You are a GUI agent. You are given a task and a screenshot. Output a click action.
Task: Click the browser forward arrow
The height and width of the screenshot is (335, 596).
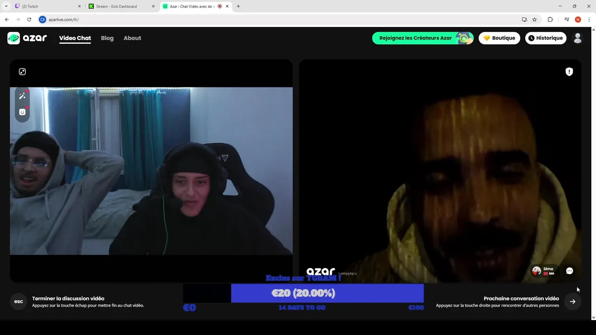coord(18,20)
